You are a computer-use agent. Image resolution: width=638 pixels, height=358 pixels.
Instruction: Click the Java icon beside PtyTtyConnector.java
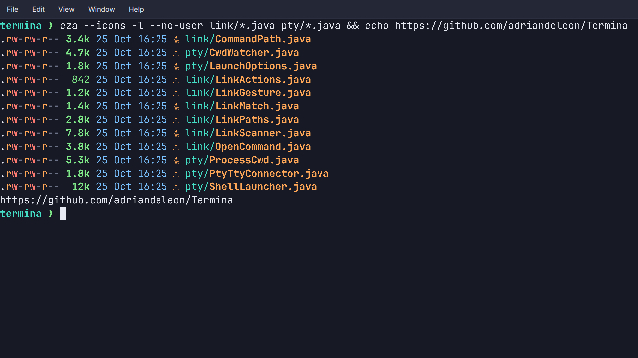[x=176, y=174]
